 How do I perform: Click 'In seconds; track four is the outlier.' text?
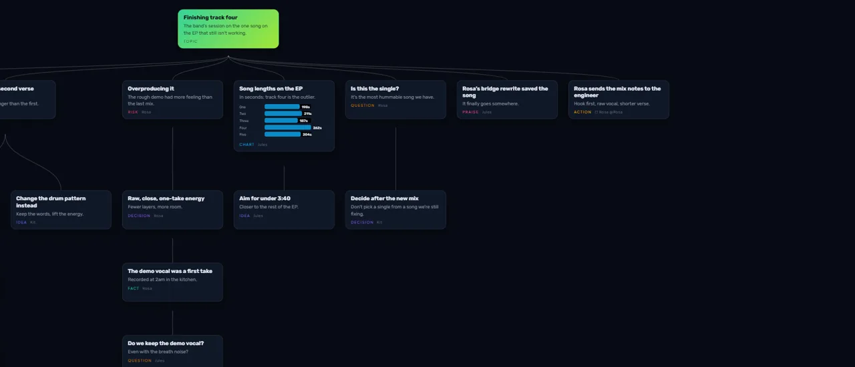[277, 97]
